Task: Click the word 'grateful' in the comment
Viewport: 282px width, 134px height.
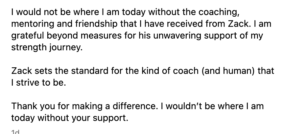Action: [28, 36]
